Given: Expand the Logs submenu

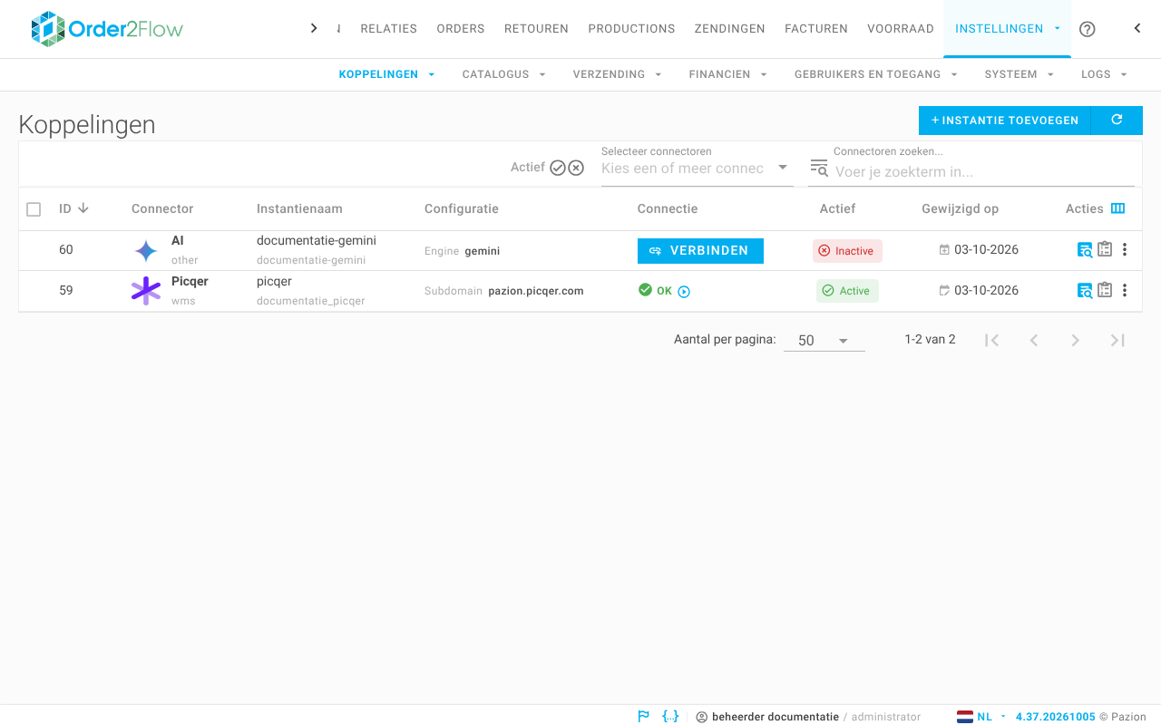Looking at the screenshot, I should click(x=1104, y=74).
